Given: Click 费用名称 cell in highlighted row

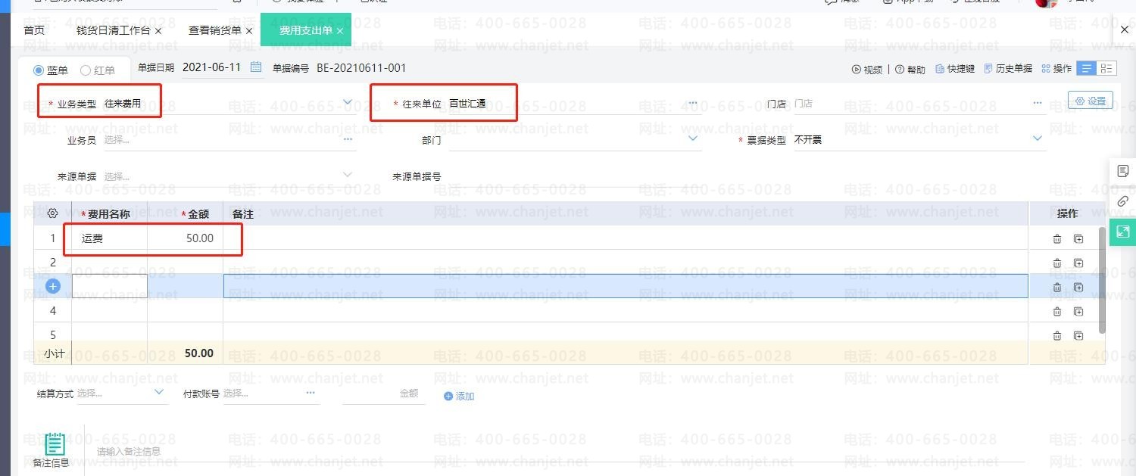Looking at the screenshot, I should tap(110, 286).
